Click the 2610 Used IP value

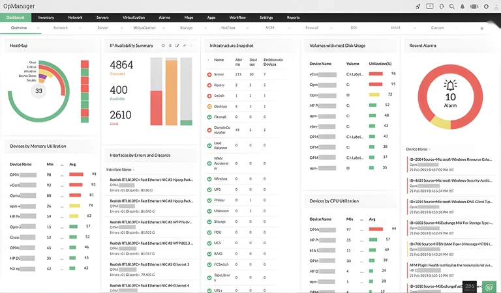tap(121, 115)
